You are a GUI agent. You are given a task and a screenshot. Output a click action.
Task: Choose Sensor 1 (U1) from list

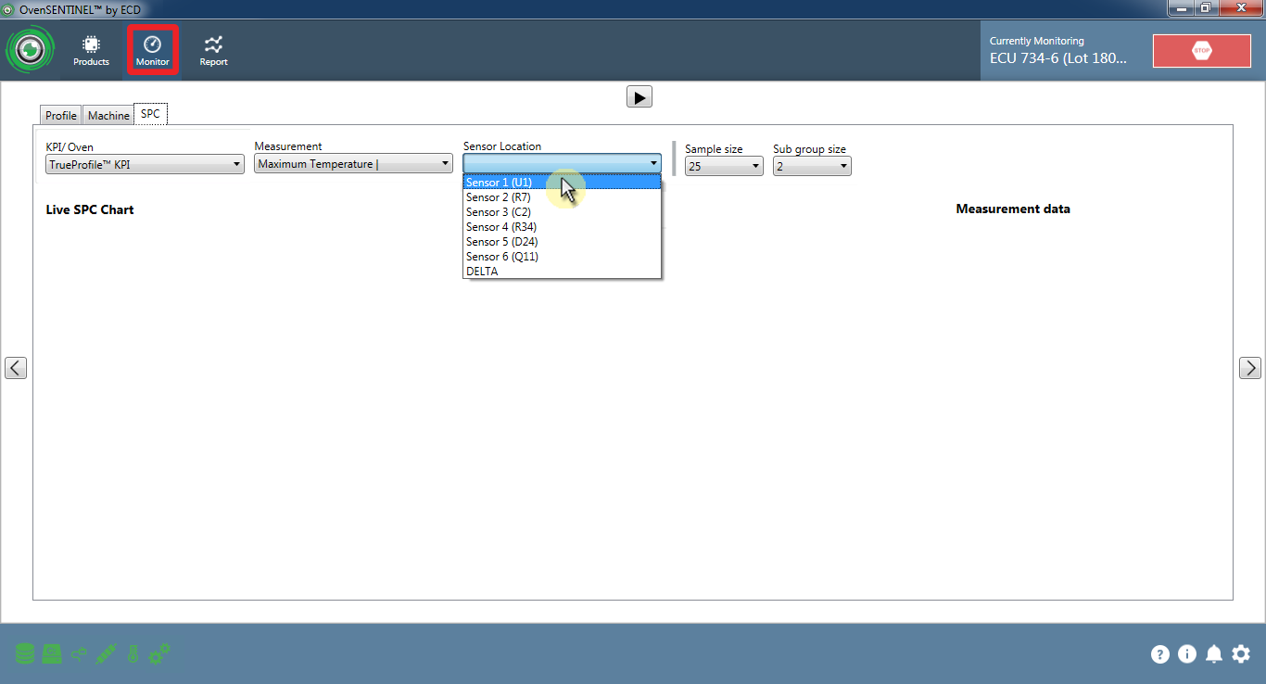coord(562,183)
